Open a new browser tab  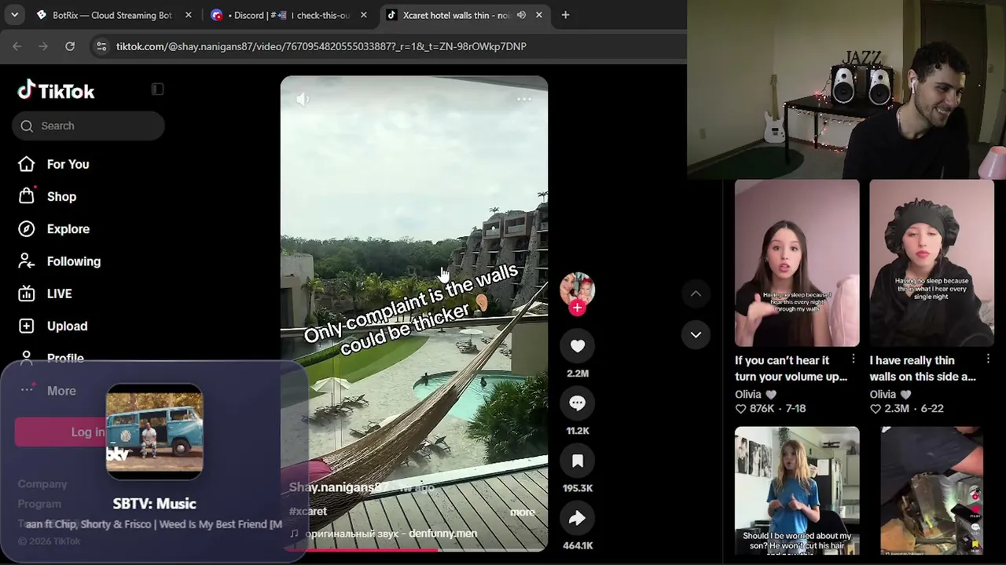click(565, 15)
